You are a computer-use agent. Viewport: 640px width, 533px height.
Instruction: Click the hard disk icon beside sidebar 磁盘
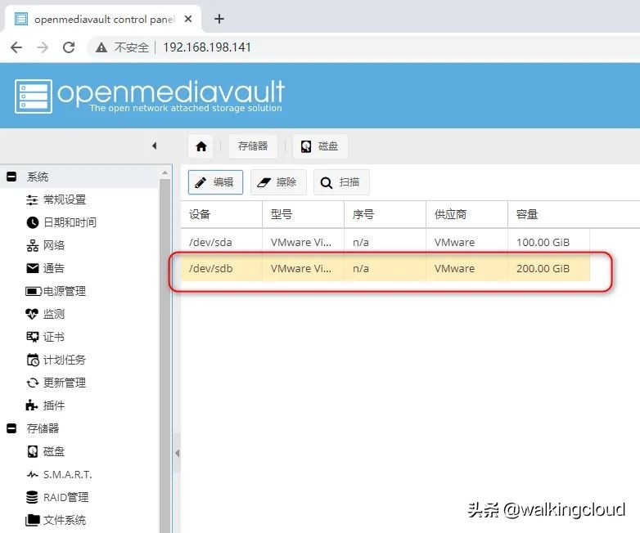coord(33,451)
